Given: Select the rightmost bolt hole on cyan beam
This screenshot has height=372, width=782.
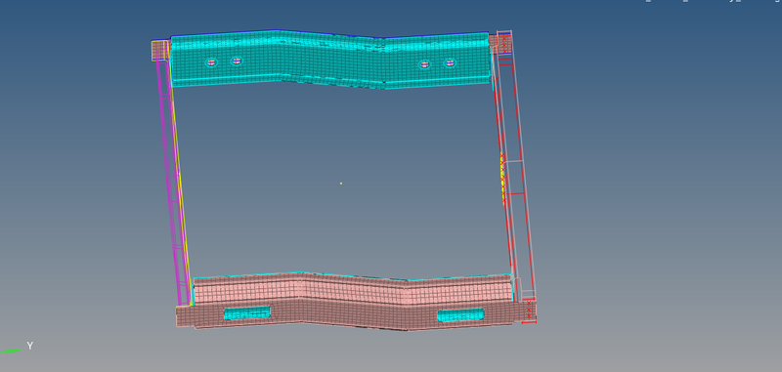Looking at the screenshot, I should [x=450, y=62].
